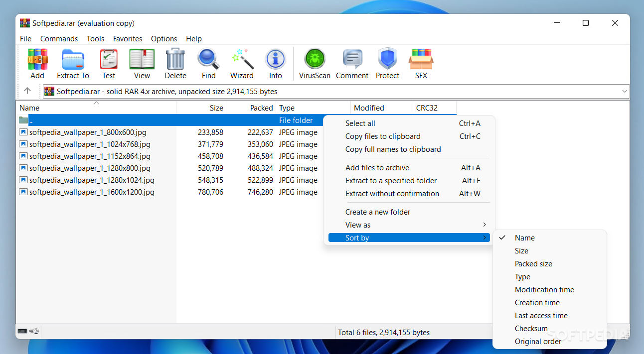Choose Copy full names to clipboard

pyautogui.click(x=409, y=149)
